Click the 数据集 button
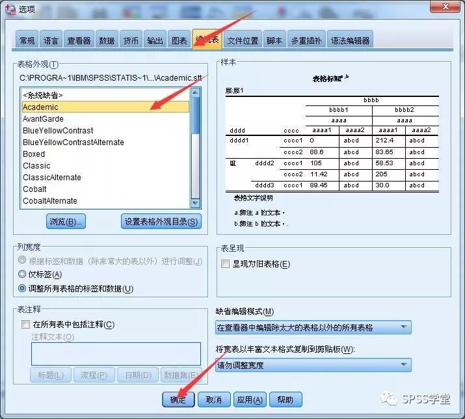The width and height of the screenshot is (465, 419). point(181,375)
